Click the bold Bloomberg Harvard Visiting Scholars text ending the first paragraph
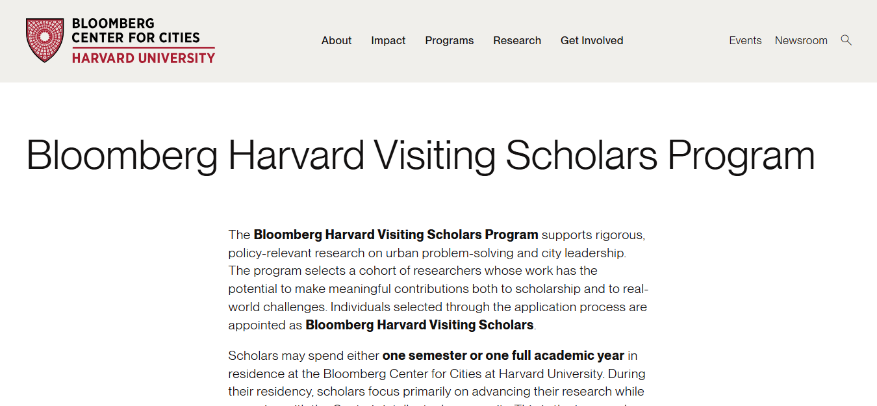877x406 pixels. coord(420,325)
